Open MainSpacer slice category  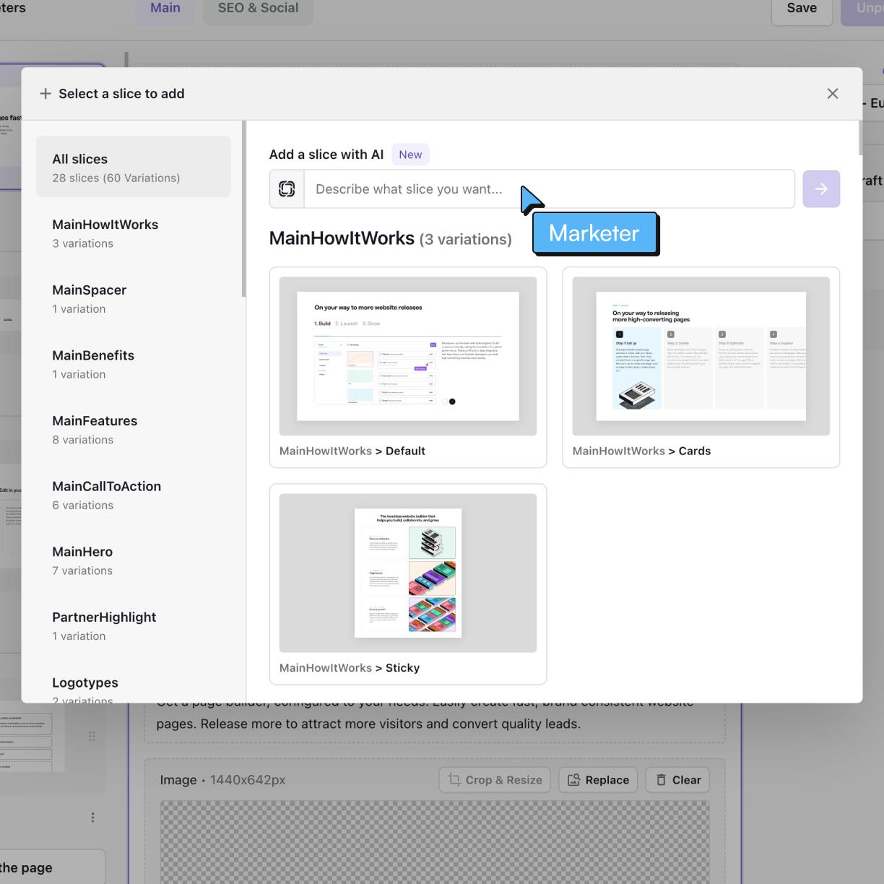134,298
